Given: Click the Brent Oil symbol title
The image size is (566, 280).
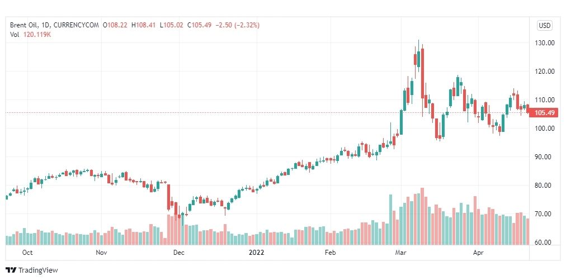Looking at the screenshot, I should tap(22, 25).
